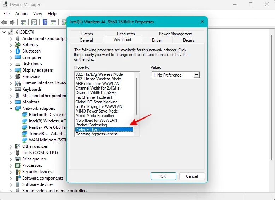
Task: Click the Bluetooth category icon
Action: [18, 51]
